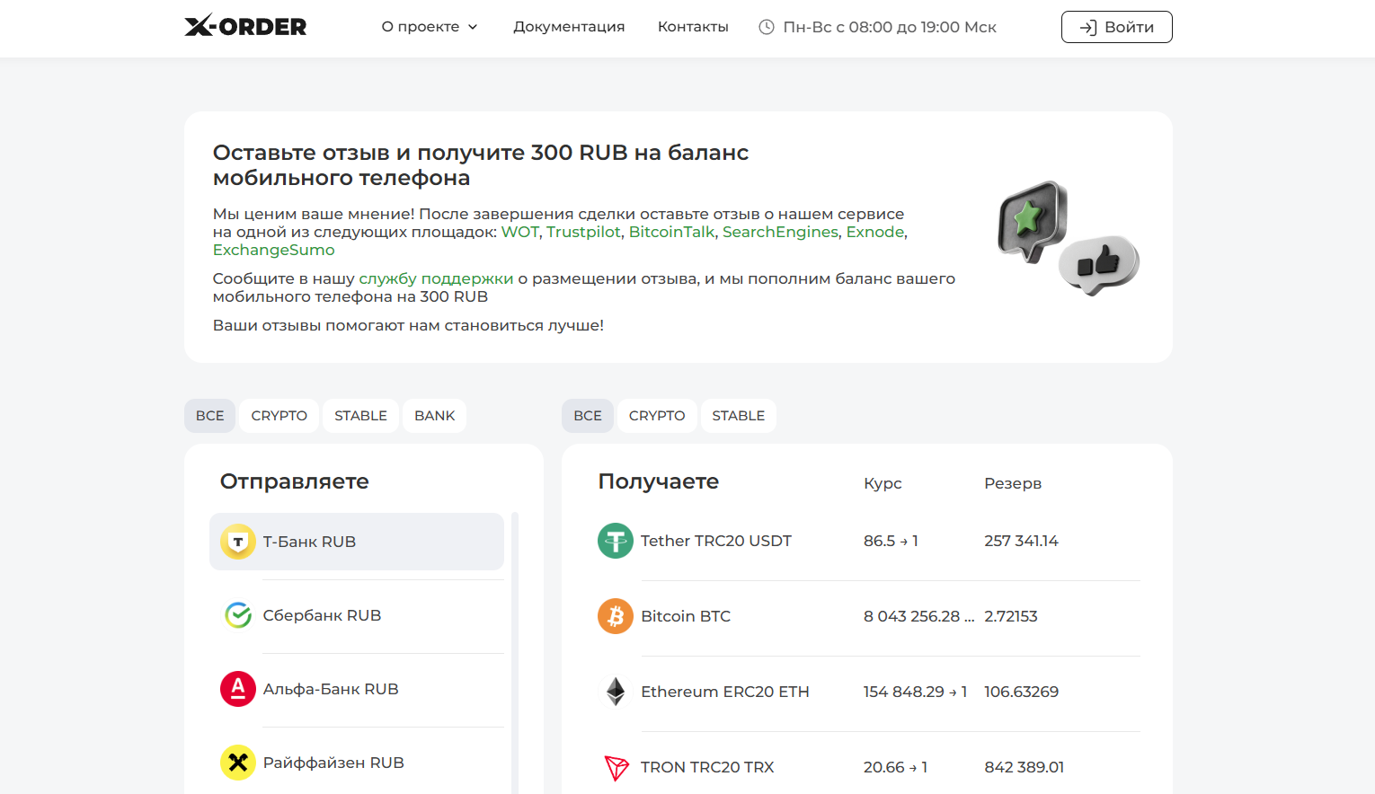1375x794 pixels.
Task: Click the Ethereum rate 154 848.29 → 1
Action: coord(915,692)
